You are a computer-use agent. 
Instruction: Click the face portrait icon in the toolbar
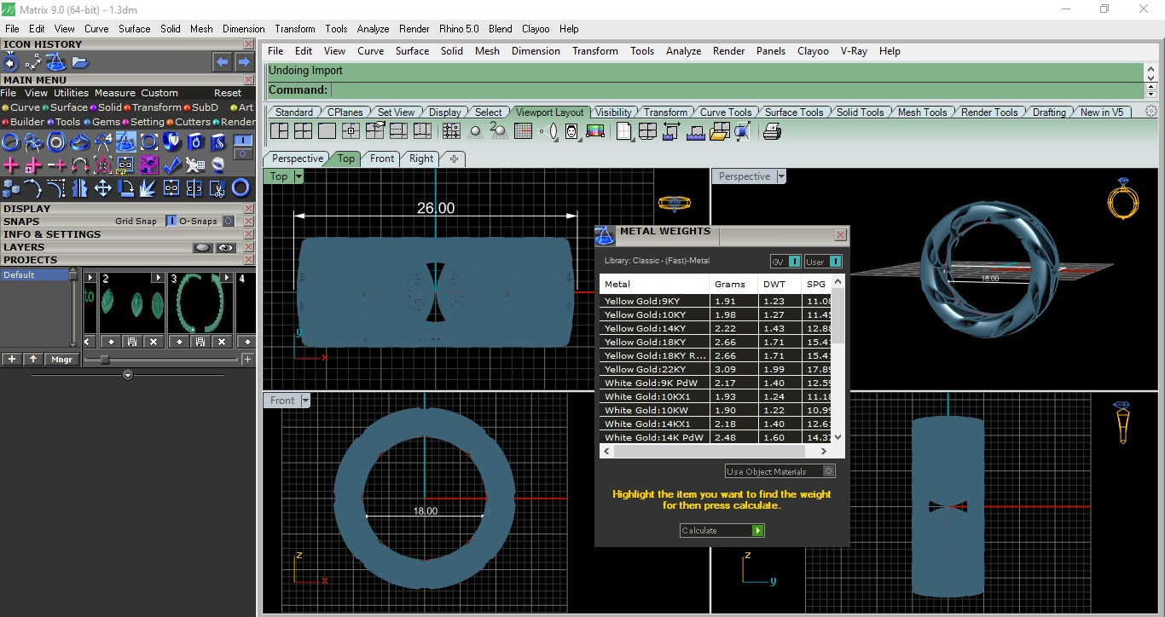[571, 131]
